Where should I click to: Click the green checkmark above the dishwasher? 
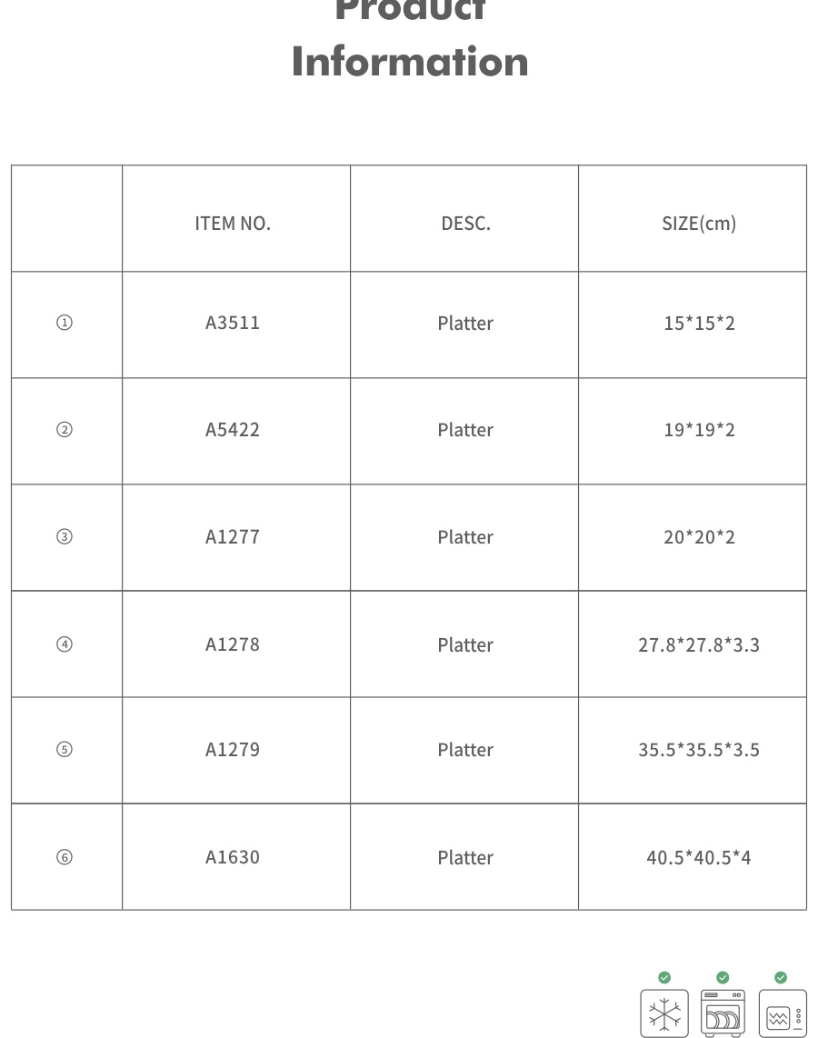coord(723,977)
